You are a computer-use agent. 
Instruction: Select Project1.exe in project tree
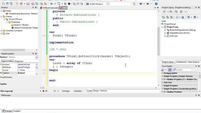(172, 27)
